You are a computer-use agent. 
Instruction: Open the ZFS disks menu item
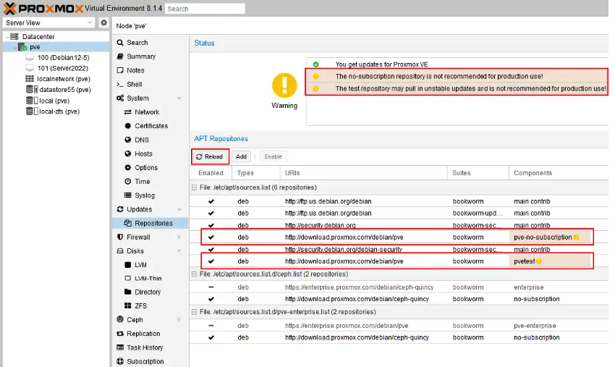(150, 305)
